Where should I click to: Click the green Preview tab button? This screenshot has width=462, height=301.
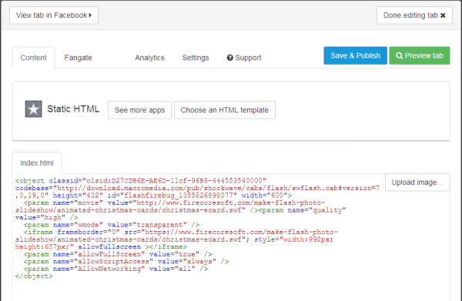420,55
